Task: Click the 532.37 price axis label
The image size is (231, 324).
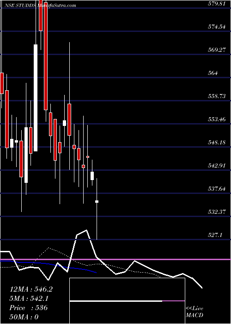Action: tap(216, 212)
